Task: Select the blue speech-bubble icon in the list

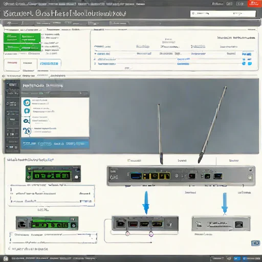Action: pyautogui.click(x=27, y=111)
